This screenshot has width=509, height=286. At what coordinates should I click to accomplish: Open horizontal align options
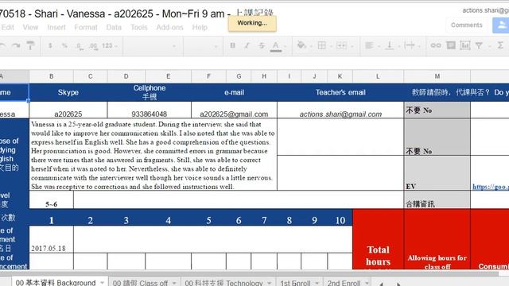click(369, 46)
